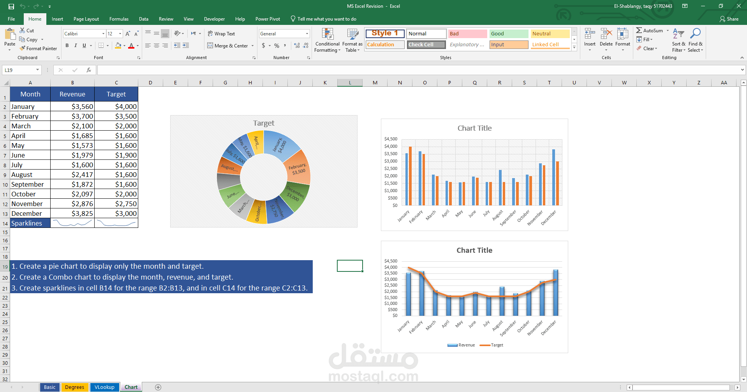747x392 pixels.
Task: Click the Insert cells icon
Action: click(x=590, y=34)
